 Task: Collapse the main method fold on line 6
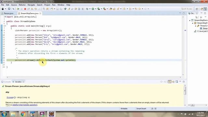(x=5, y=26)
